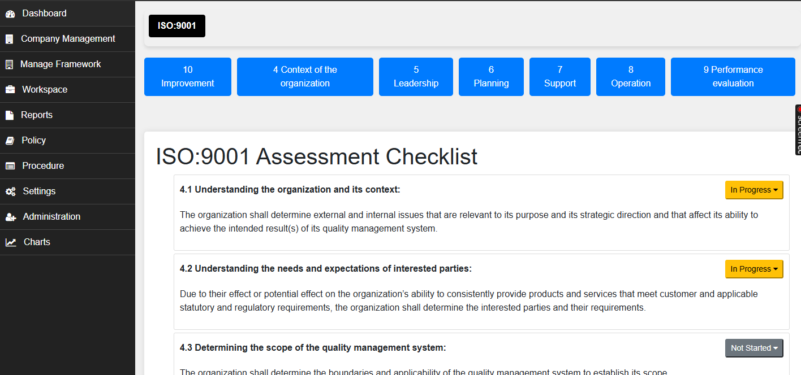Viewport: 801px width, 375px height.
Task: Open the Settings gear in the sidebar
Action: click(10, 191)
